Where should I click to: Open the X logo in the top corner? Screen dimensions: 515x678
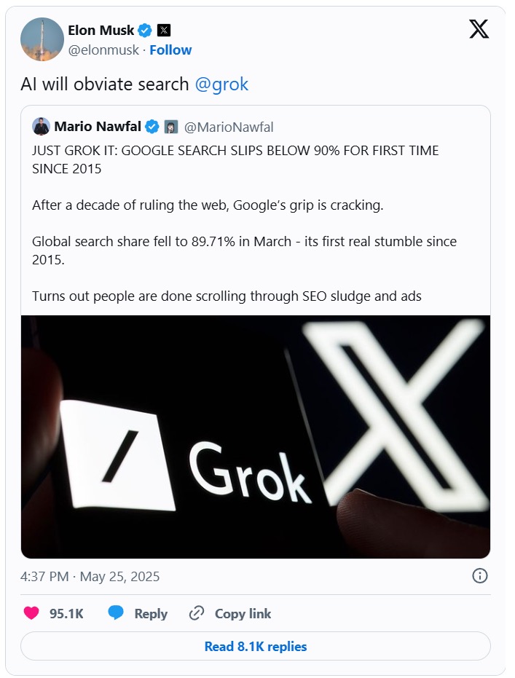click(x=479, y=30)
